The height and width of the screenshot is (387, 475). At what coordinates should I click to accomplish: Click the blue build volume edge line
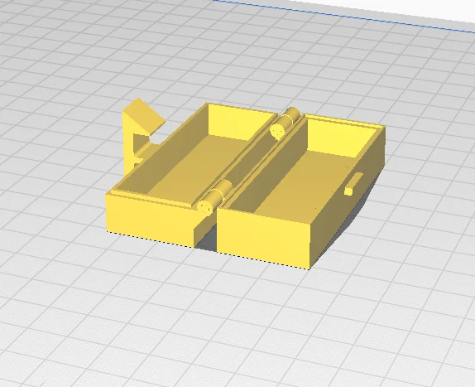click(343, 14)
